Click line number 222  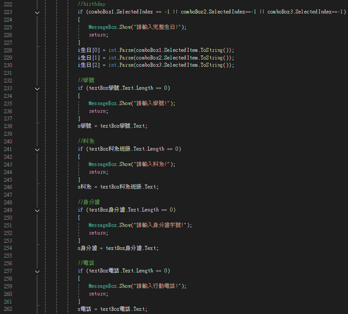[8, 5]
